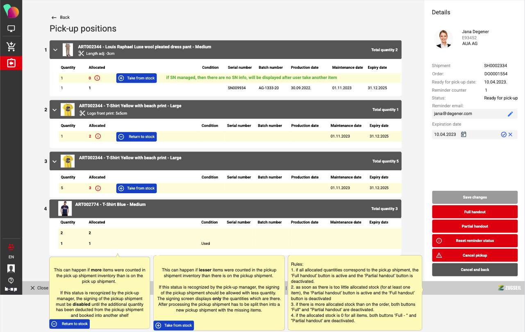
Task: Click Return to stock in position 2
Action: (x=136, y=137)
